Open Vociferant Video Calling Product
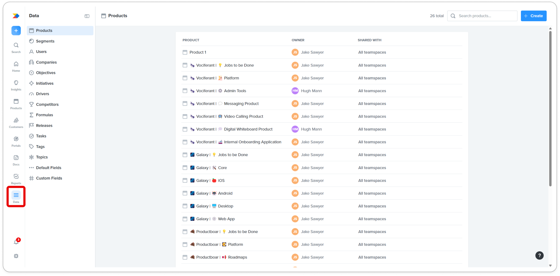The height and width of the screenshot is (276, 560). (x=322, y=116)
